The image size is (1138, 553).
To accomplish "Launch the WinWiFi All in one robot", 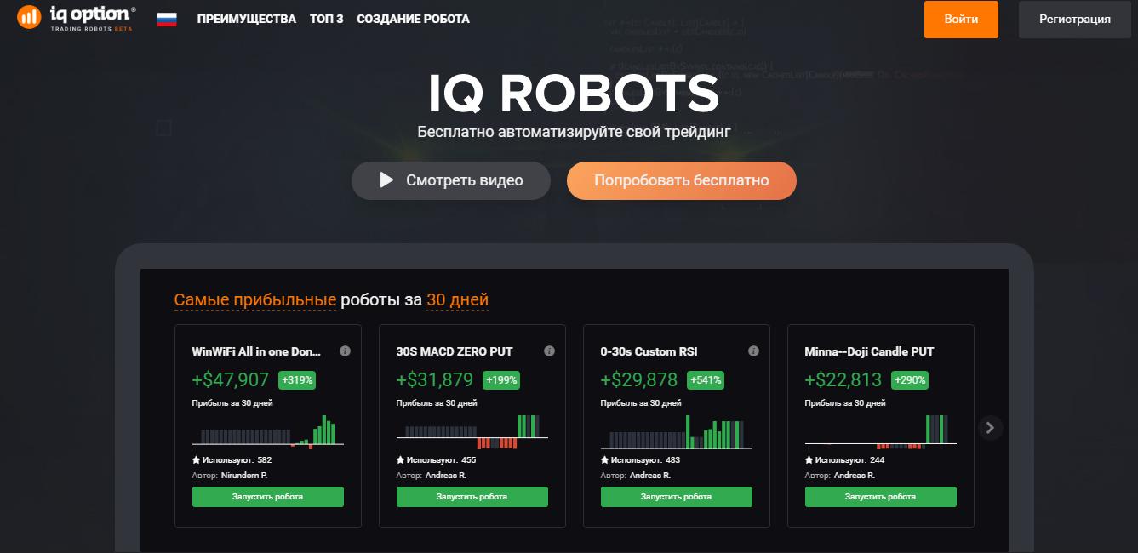I will pos(268,497).
